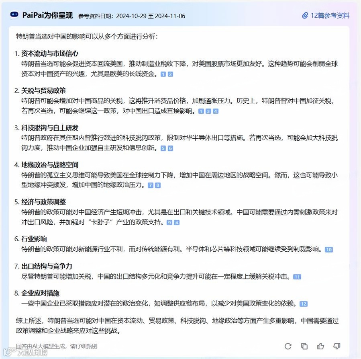Screen dimensions: 361x359
Task: Open citation 1 under 资本流动与市场信心
Action: tap(163, 74)
